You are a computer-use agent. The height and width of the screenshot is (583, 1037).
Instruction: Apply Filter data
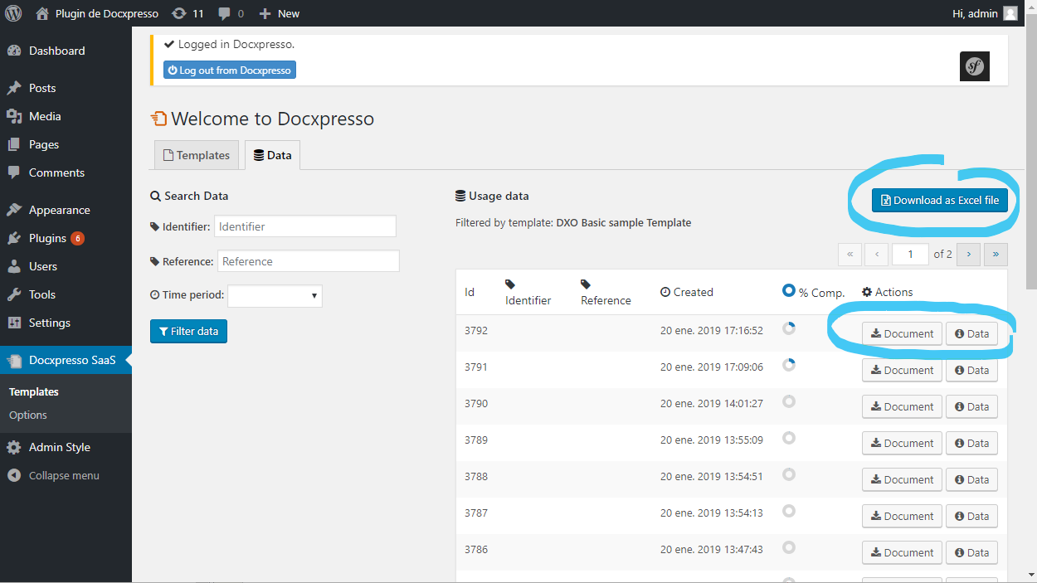click(188, 331)
